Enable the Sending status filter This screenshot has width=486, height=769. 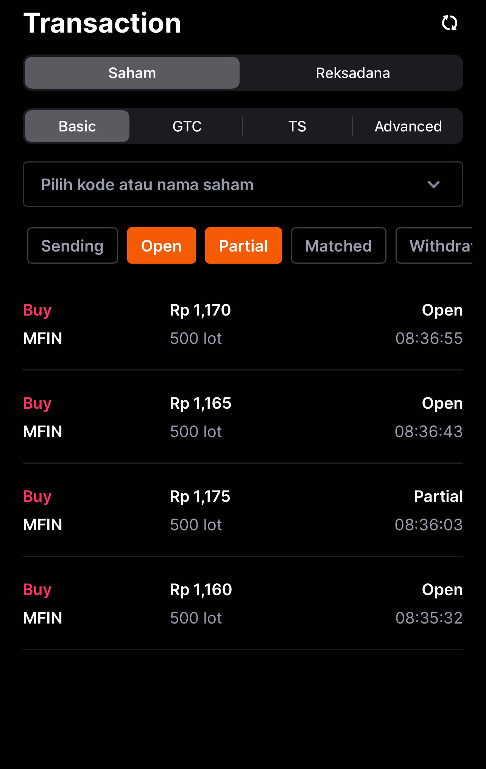[x=73, y=245]
